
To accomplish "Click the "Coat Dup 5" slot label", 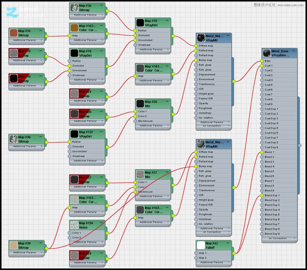I will tap(271, 128).
